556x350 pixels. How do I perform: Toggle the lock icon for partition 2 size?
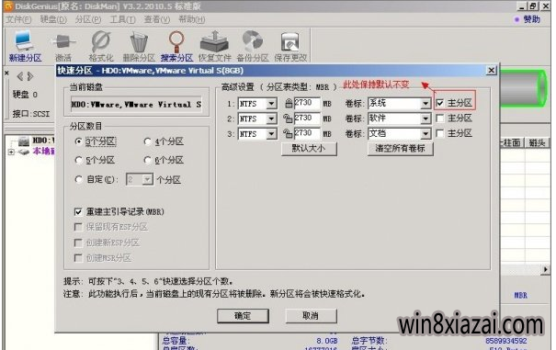[x=288, y=119]
